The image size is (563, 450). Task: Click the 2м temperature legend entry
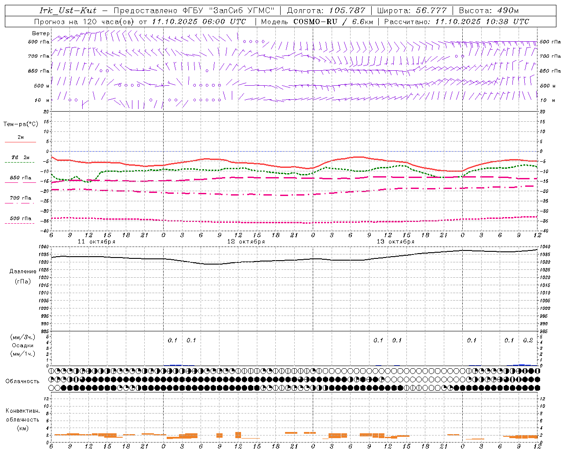pos(21,138)
